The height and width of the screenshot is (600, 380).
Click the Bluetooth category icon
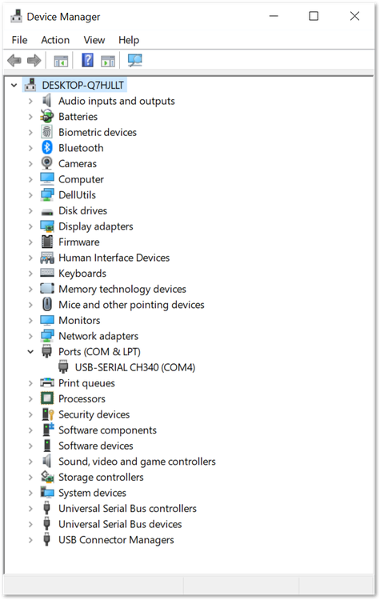[46, 148]
